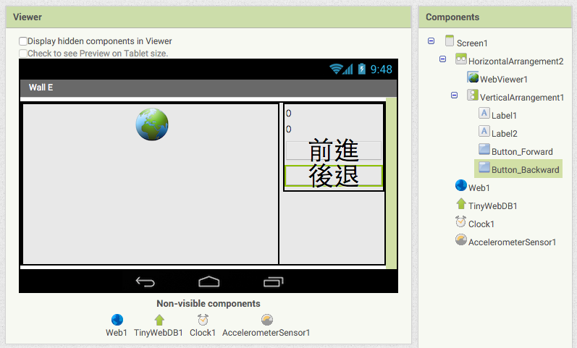Click the TinyWebDB1 arrow icon in tree
Viewport: 577px width, 348px height.
pos(461,203)
